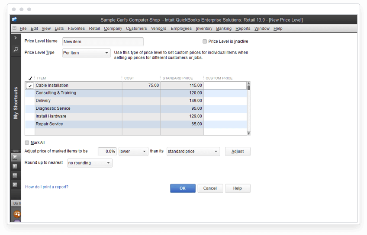Open the Vendors menu
Screen dimensions: 367x235
pyautogui.click(x=158, y=29)
